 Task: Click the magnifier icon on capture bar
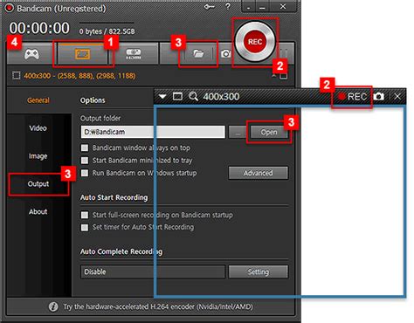(193, 96)
